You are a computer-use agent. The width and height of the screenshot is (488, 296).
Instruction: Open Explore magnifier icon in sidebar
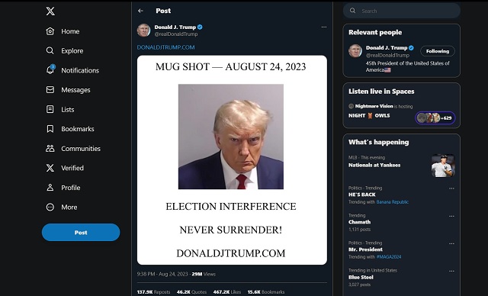click(50, 50)
